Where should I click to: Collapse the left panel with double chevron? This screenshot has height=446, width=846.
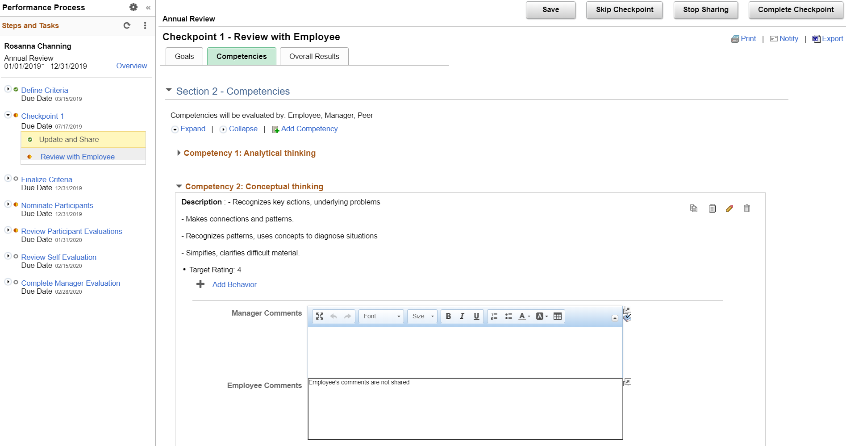coord(148,8)
